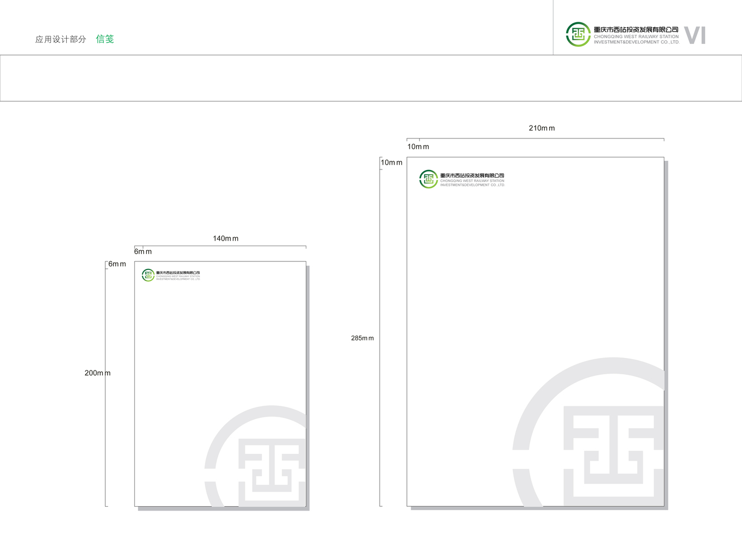Click the 140mm width dimension label
The width and height of the screenshot is (742, 547).
tap(225, 238)
